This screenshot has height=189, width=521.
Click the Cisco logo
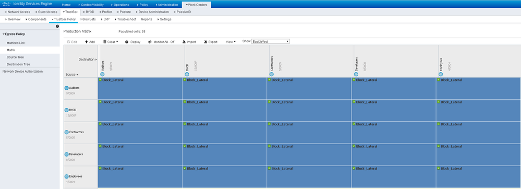(x=6, y=5)
